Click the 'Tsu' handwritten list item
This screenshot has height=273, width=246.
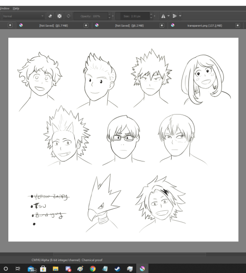(x=38, y=206)
